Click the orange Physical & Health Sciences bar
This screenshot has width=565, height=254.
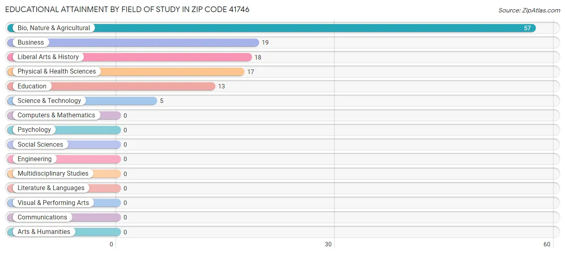click(x=126, y=72)
